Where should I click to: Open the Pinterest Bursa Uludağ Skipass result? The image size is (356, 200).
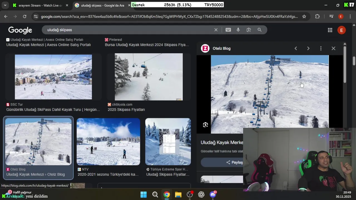[147, 45]
